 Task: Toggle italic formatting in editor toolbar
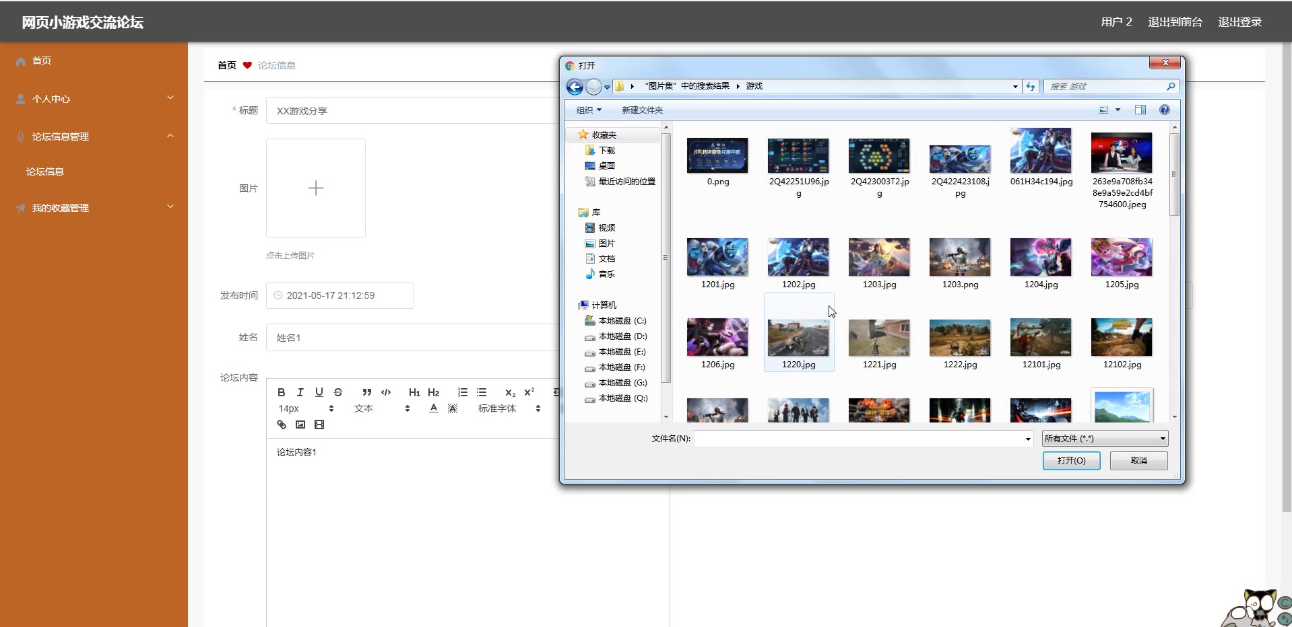(300, 392)
